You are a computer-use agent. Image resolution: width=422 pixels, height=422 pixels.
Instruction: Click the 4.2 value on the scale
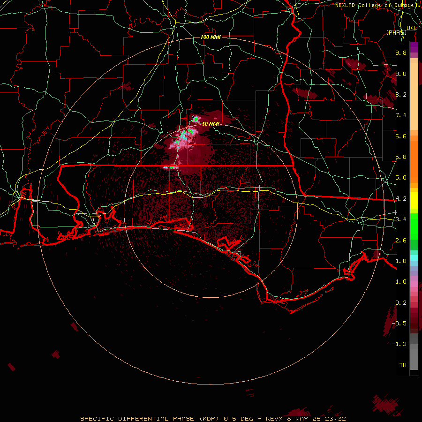[x=401, y=199]
